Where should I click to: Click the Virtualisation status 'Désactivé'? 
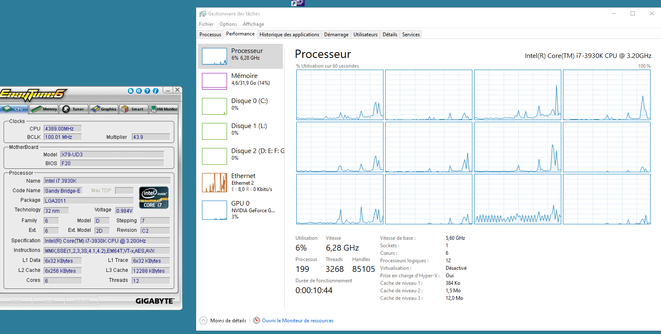(x=456, y=268)
